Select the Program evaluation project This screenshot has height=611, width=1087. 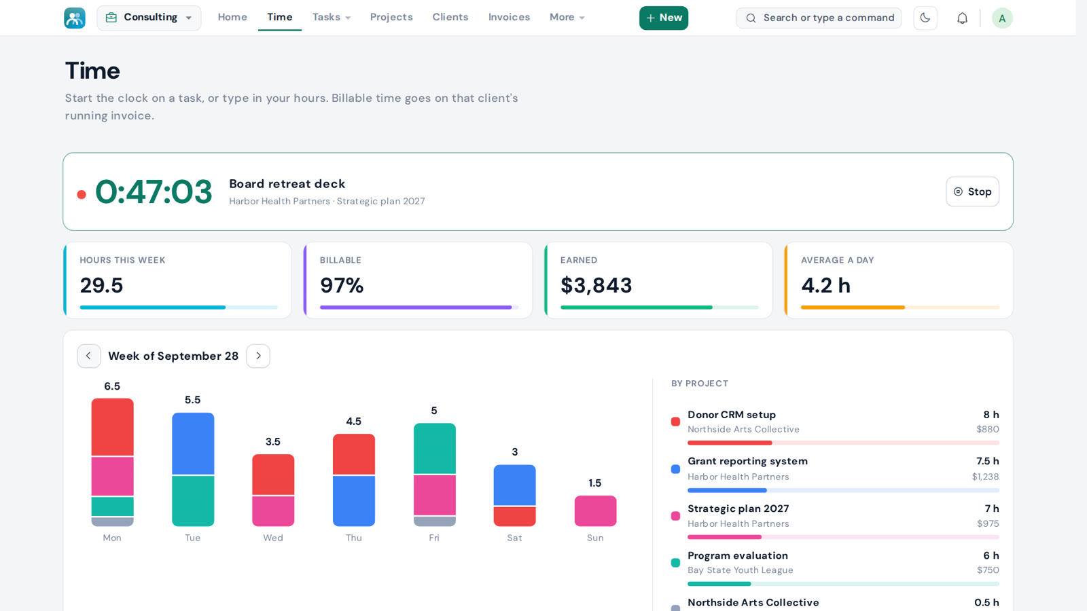click(835, 568)
